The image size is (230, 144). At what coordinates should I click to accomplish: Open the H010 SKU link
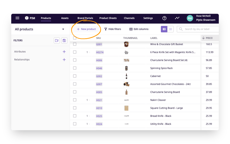(99, 108)
